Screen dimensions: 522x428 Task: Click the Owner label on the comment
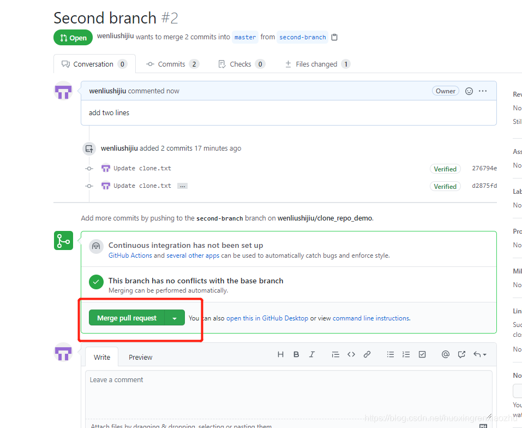(446, 91)
